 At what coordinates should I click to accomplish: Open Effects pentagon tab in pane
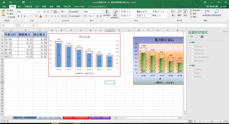click(x=196, y=37)
